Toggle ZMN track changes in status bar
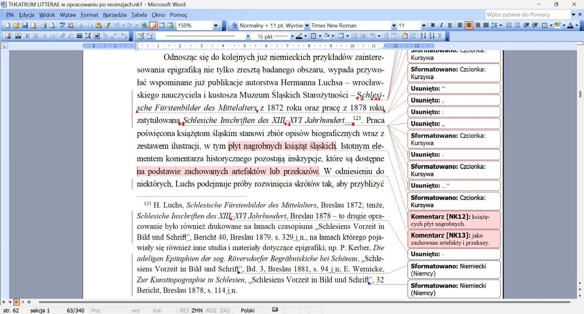 pos(197,310)
